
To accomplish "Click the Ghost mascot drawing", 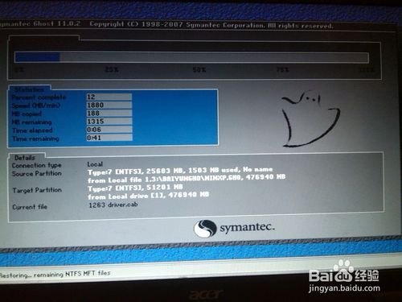I will tap(311, 119).
